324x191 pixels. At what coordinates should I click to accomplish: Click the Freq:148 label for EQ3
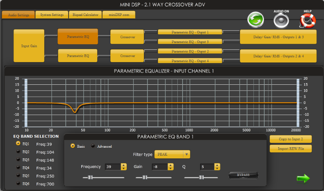click(45, 160)
